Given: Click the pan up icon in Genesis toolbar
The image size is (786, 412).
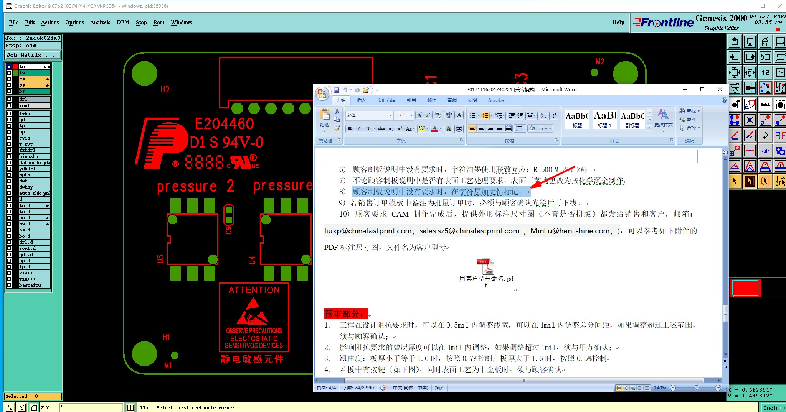Looking at the screenshot, I should 735,42.
